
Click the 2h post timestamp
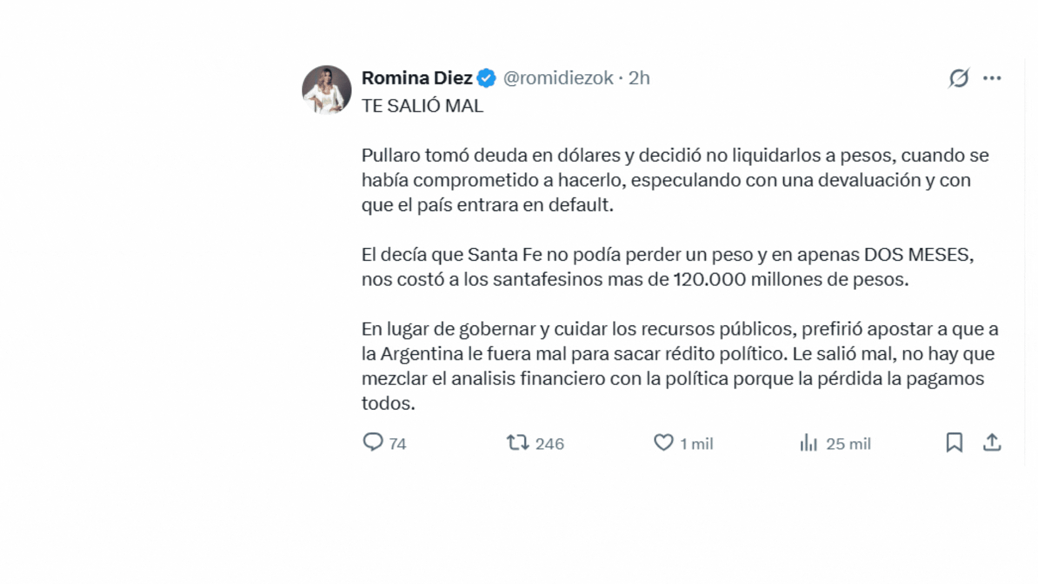click(x=639, y=78)
